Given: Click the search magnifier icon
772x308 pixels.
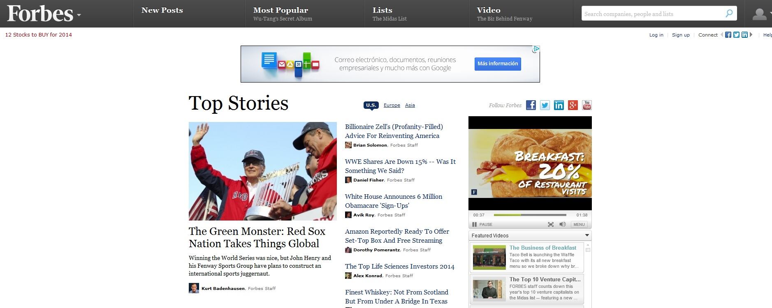Looking at the screenshot, I should pyautogui.click(x=729, y=14).
